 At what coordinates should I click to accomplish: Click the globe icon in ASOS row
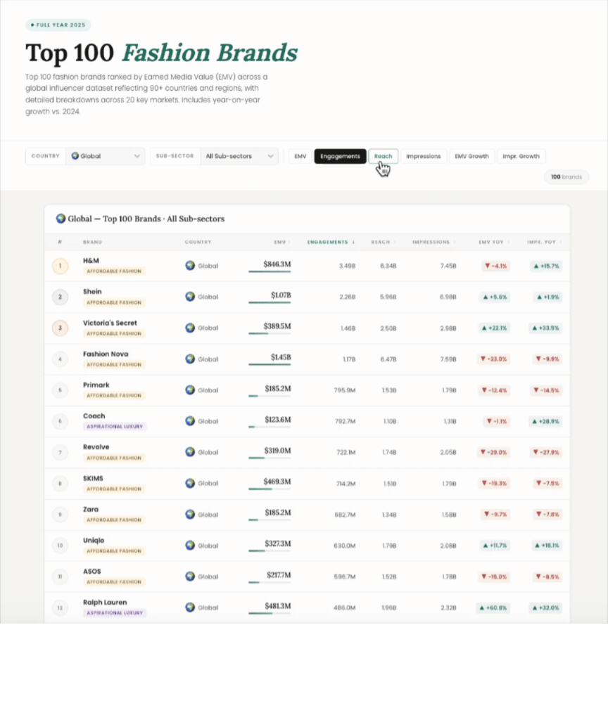coord(190,577)
